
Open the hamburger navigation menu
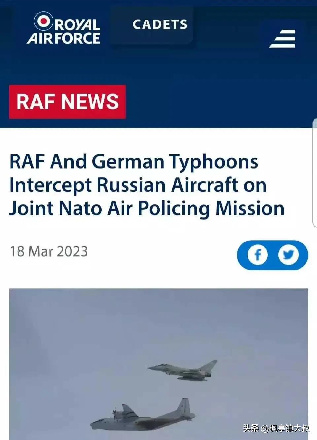click(x=282, y=38)
